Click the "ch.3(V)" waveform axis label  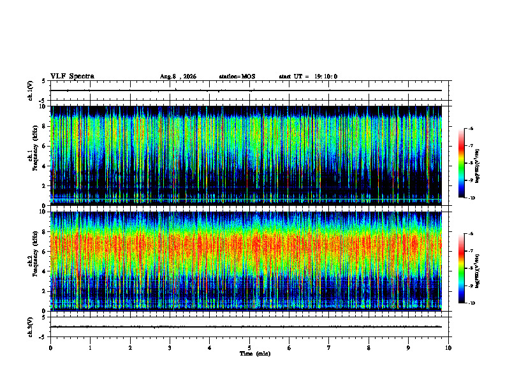30,327
